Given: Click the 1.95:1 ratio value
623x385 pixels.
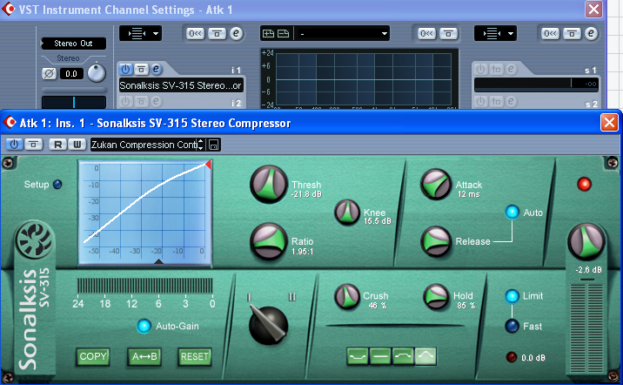Looking at the screenshot, I should tap(302, 252).
